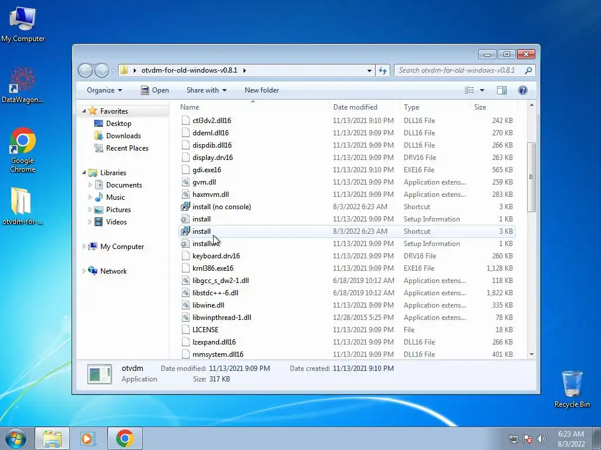Image resolution: width=601 pixels, height=450 pixels.
Task: Expand the Documents library node
Action: click(x=90, y=185)
